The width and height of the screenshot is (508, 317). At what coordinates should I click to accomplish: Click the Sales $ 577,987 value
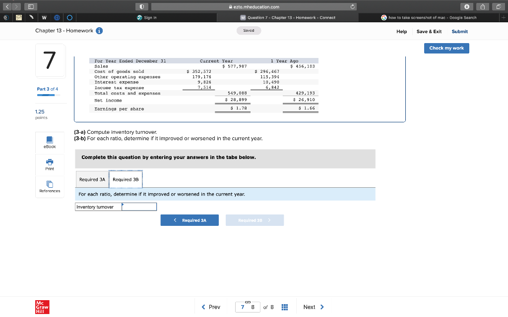[235, 66]
